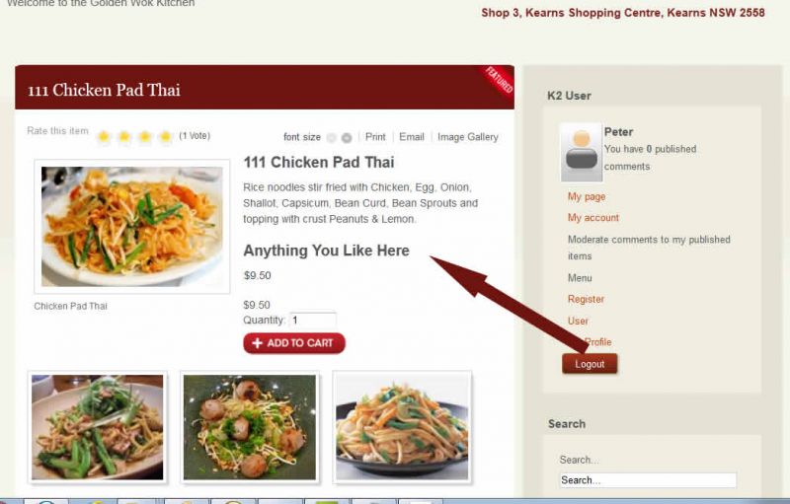790x504 pixels.
Task: Click the first rating star
Action: pyautogui.click(x=104, y=136)
